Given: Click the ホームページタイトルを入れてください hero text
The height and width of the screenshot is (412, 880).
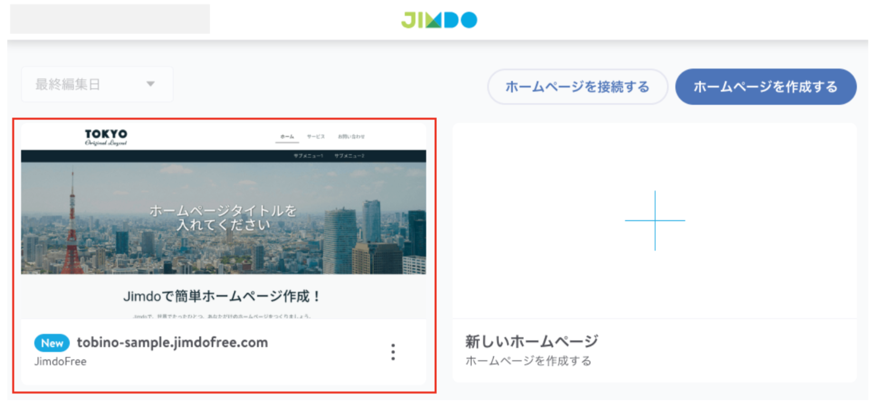Looking at the screenshot, I should click(x=223, y=218).
